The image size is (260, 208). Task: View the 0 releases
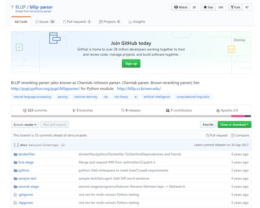131,110
